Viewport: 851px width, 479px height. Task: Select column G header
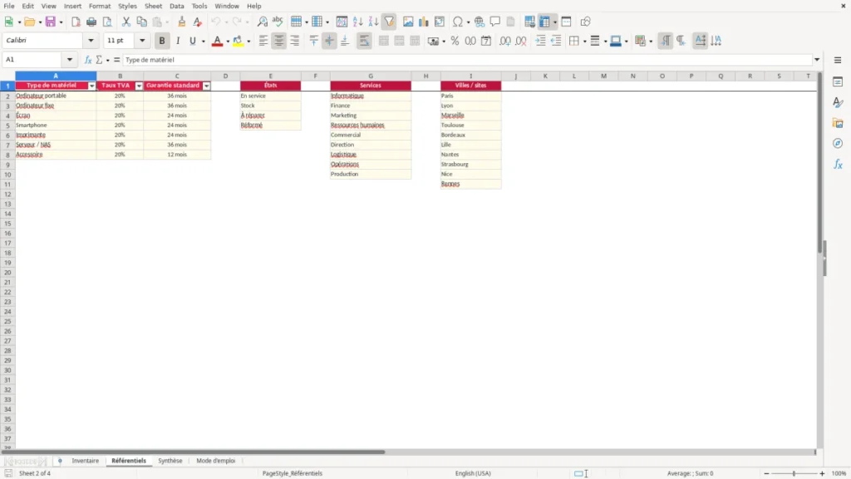coord(371,76)
